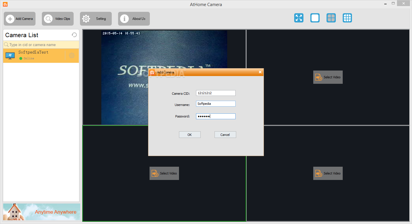Open the About Us toolbar button
This screenshot has height=224, width=412.
click(134, 19)
